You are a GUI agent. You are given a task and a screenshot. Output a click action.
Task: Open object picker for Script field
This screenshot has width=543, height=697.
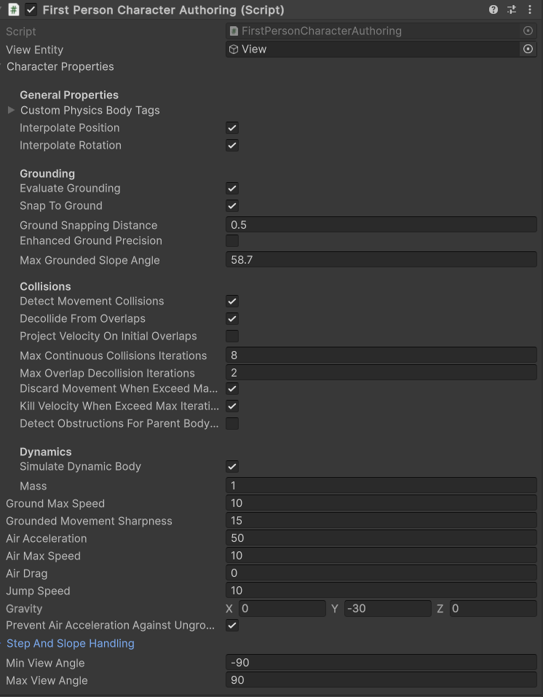pyautogui.click(x=528, y=31)
